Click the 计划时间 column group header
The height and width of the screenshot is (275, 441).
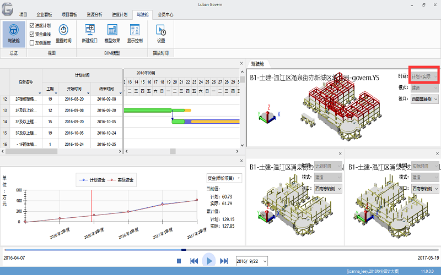(82, 75)
